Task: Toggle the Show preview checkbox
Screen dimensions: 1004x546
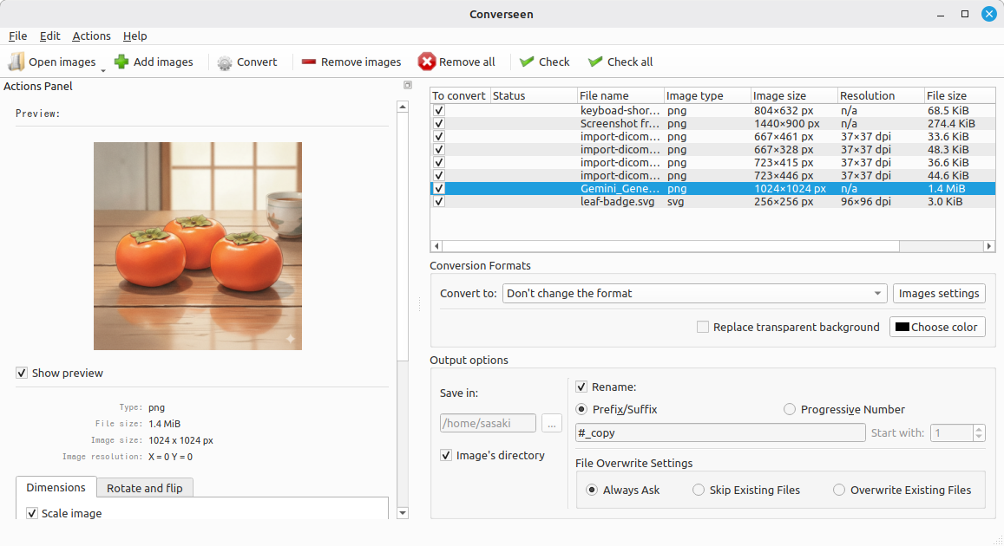Action: [22, 373]
